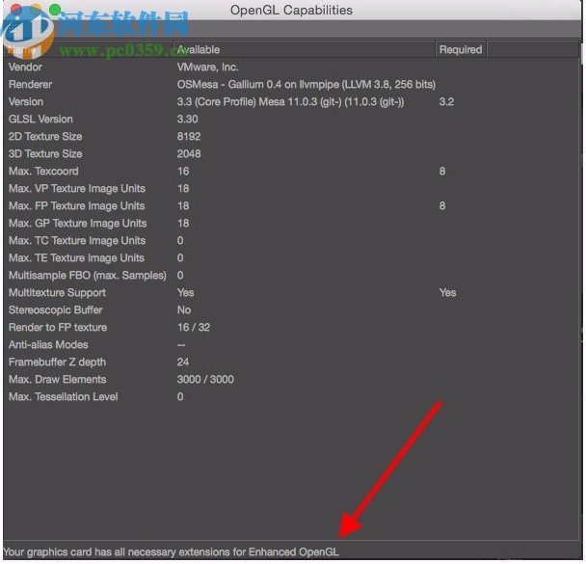Viewport: 586px width, 564px height.
Task: Click Stereoscopic Buffer value No
Action: point(184,310)
